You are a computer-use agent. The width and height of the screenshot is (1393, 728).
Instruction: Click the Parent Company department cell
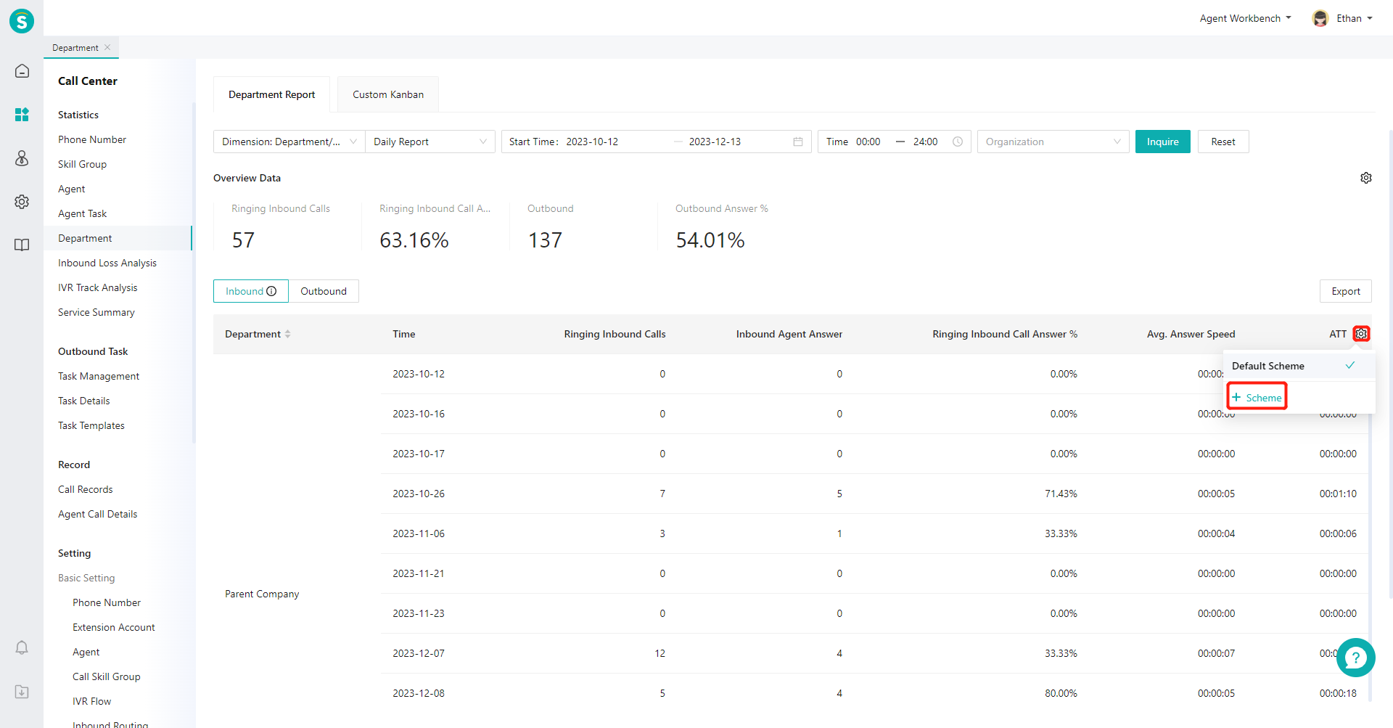click(x=262, y=594)
